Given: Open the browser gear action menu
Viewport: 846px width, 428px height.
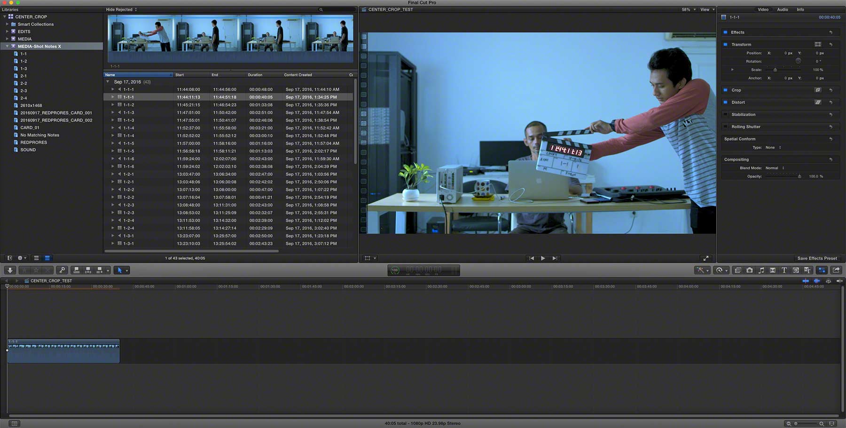Looking at the screenshot, I should (x=22, y=258).
